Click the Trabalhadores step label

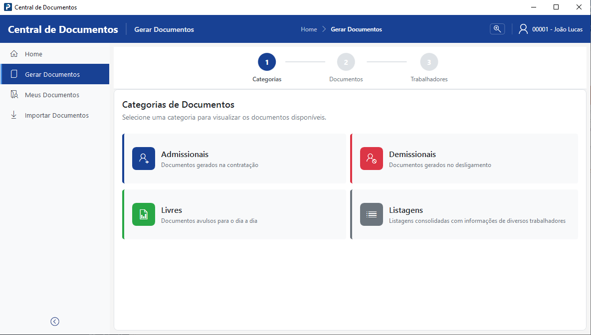pos(429,79)
